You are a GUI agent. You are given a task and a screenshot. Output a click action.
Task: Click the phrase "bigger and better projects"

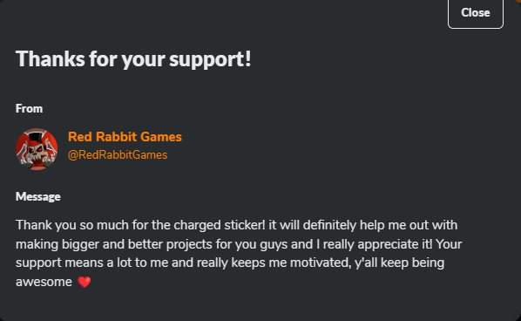point(137,244)
